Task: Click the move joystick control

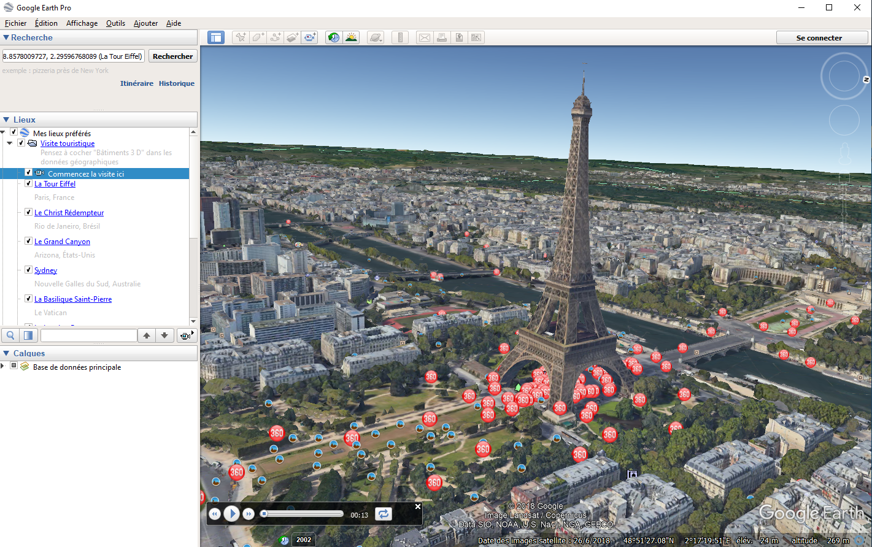Action: (x=844, y=120)
